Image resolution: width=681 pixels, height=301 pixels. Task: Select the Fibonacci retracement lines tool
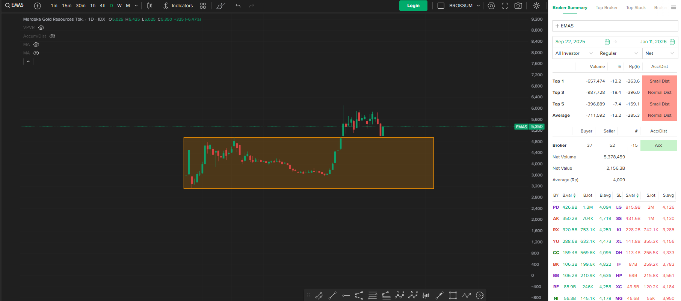[x=373, y=295]
